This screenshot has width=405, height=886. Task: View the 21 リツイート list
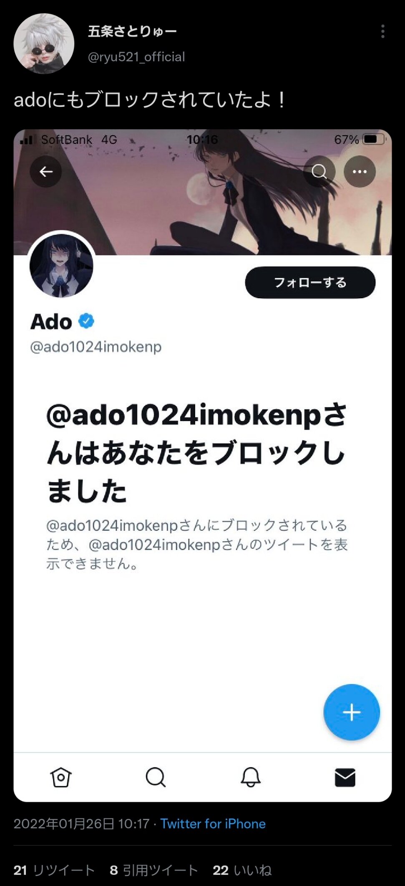tap(54, 870)
